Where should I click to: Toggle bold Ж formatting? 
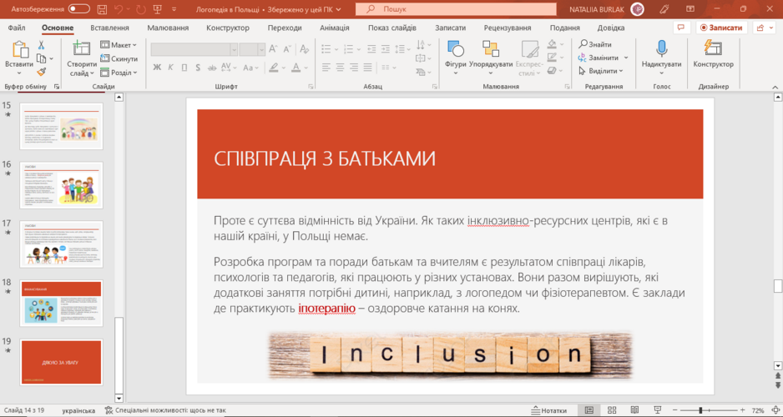click(x=157, y=68)
